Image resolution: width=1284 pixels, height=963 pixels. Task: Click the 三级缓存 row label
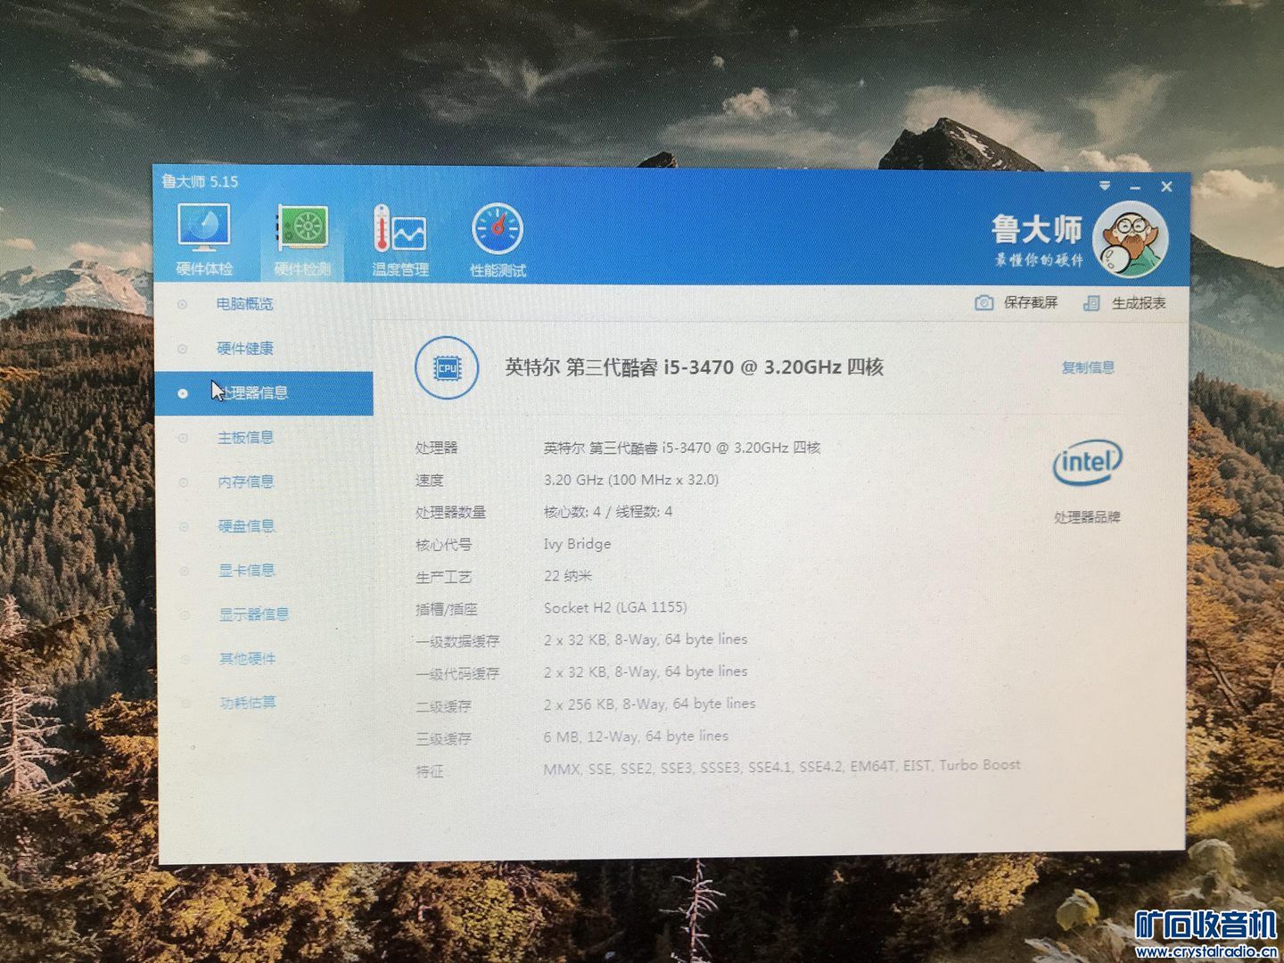click(x=444, y=738)
